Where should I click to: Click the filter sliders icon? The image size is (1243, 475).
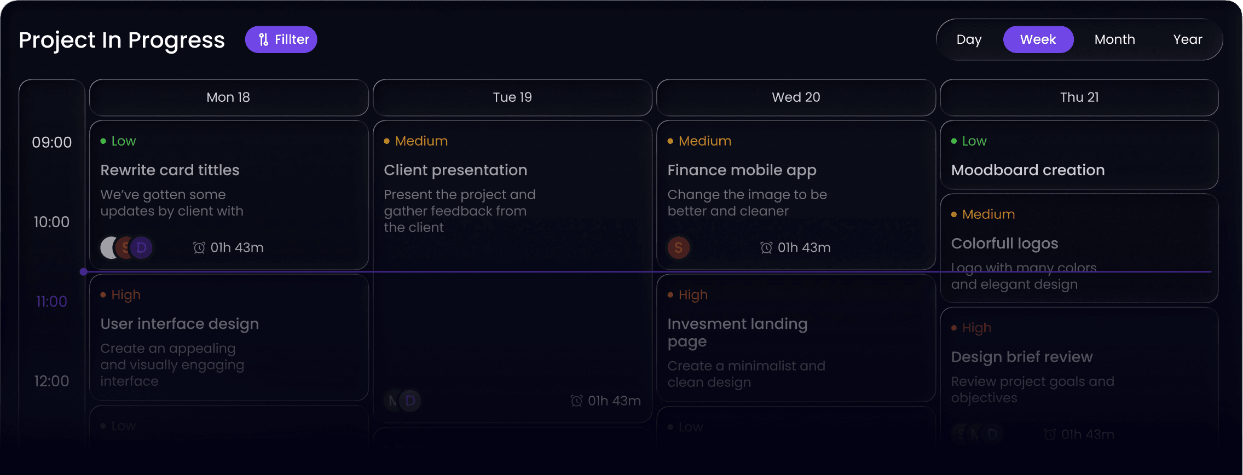(263, 39)
